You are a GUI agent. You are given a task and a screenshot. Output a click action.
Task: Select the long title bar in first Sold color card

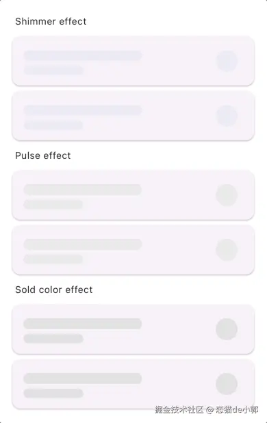tap(83, 324)
